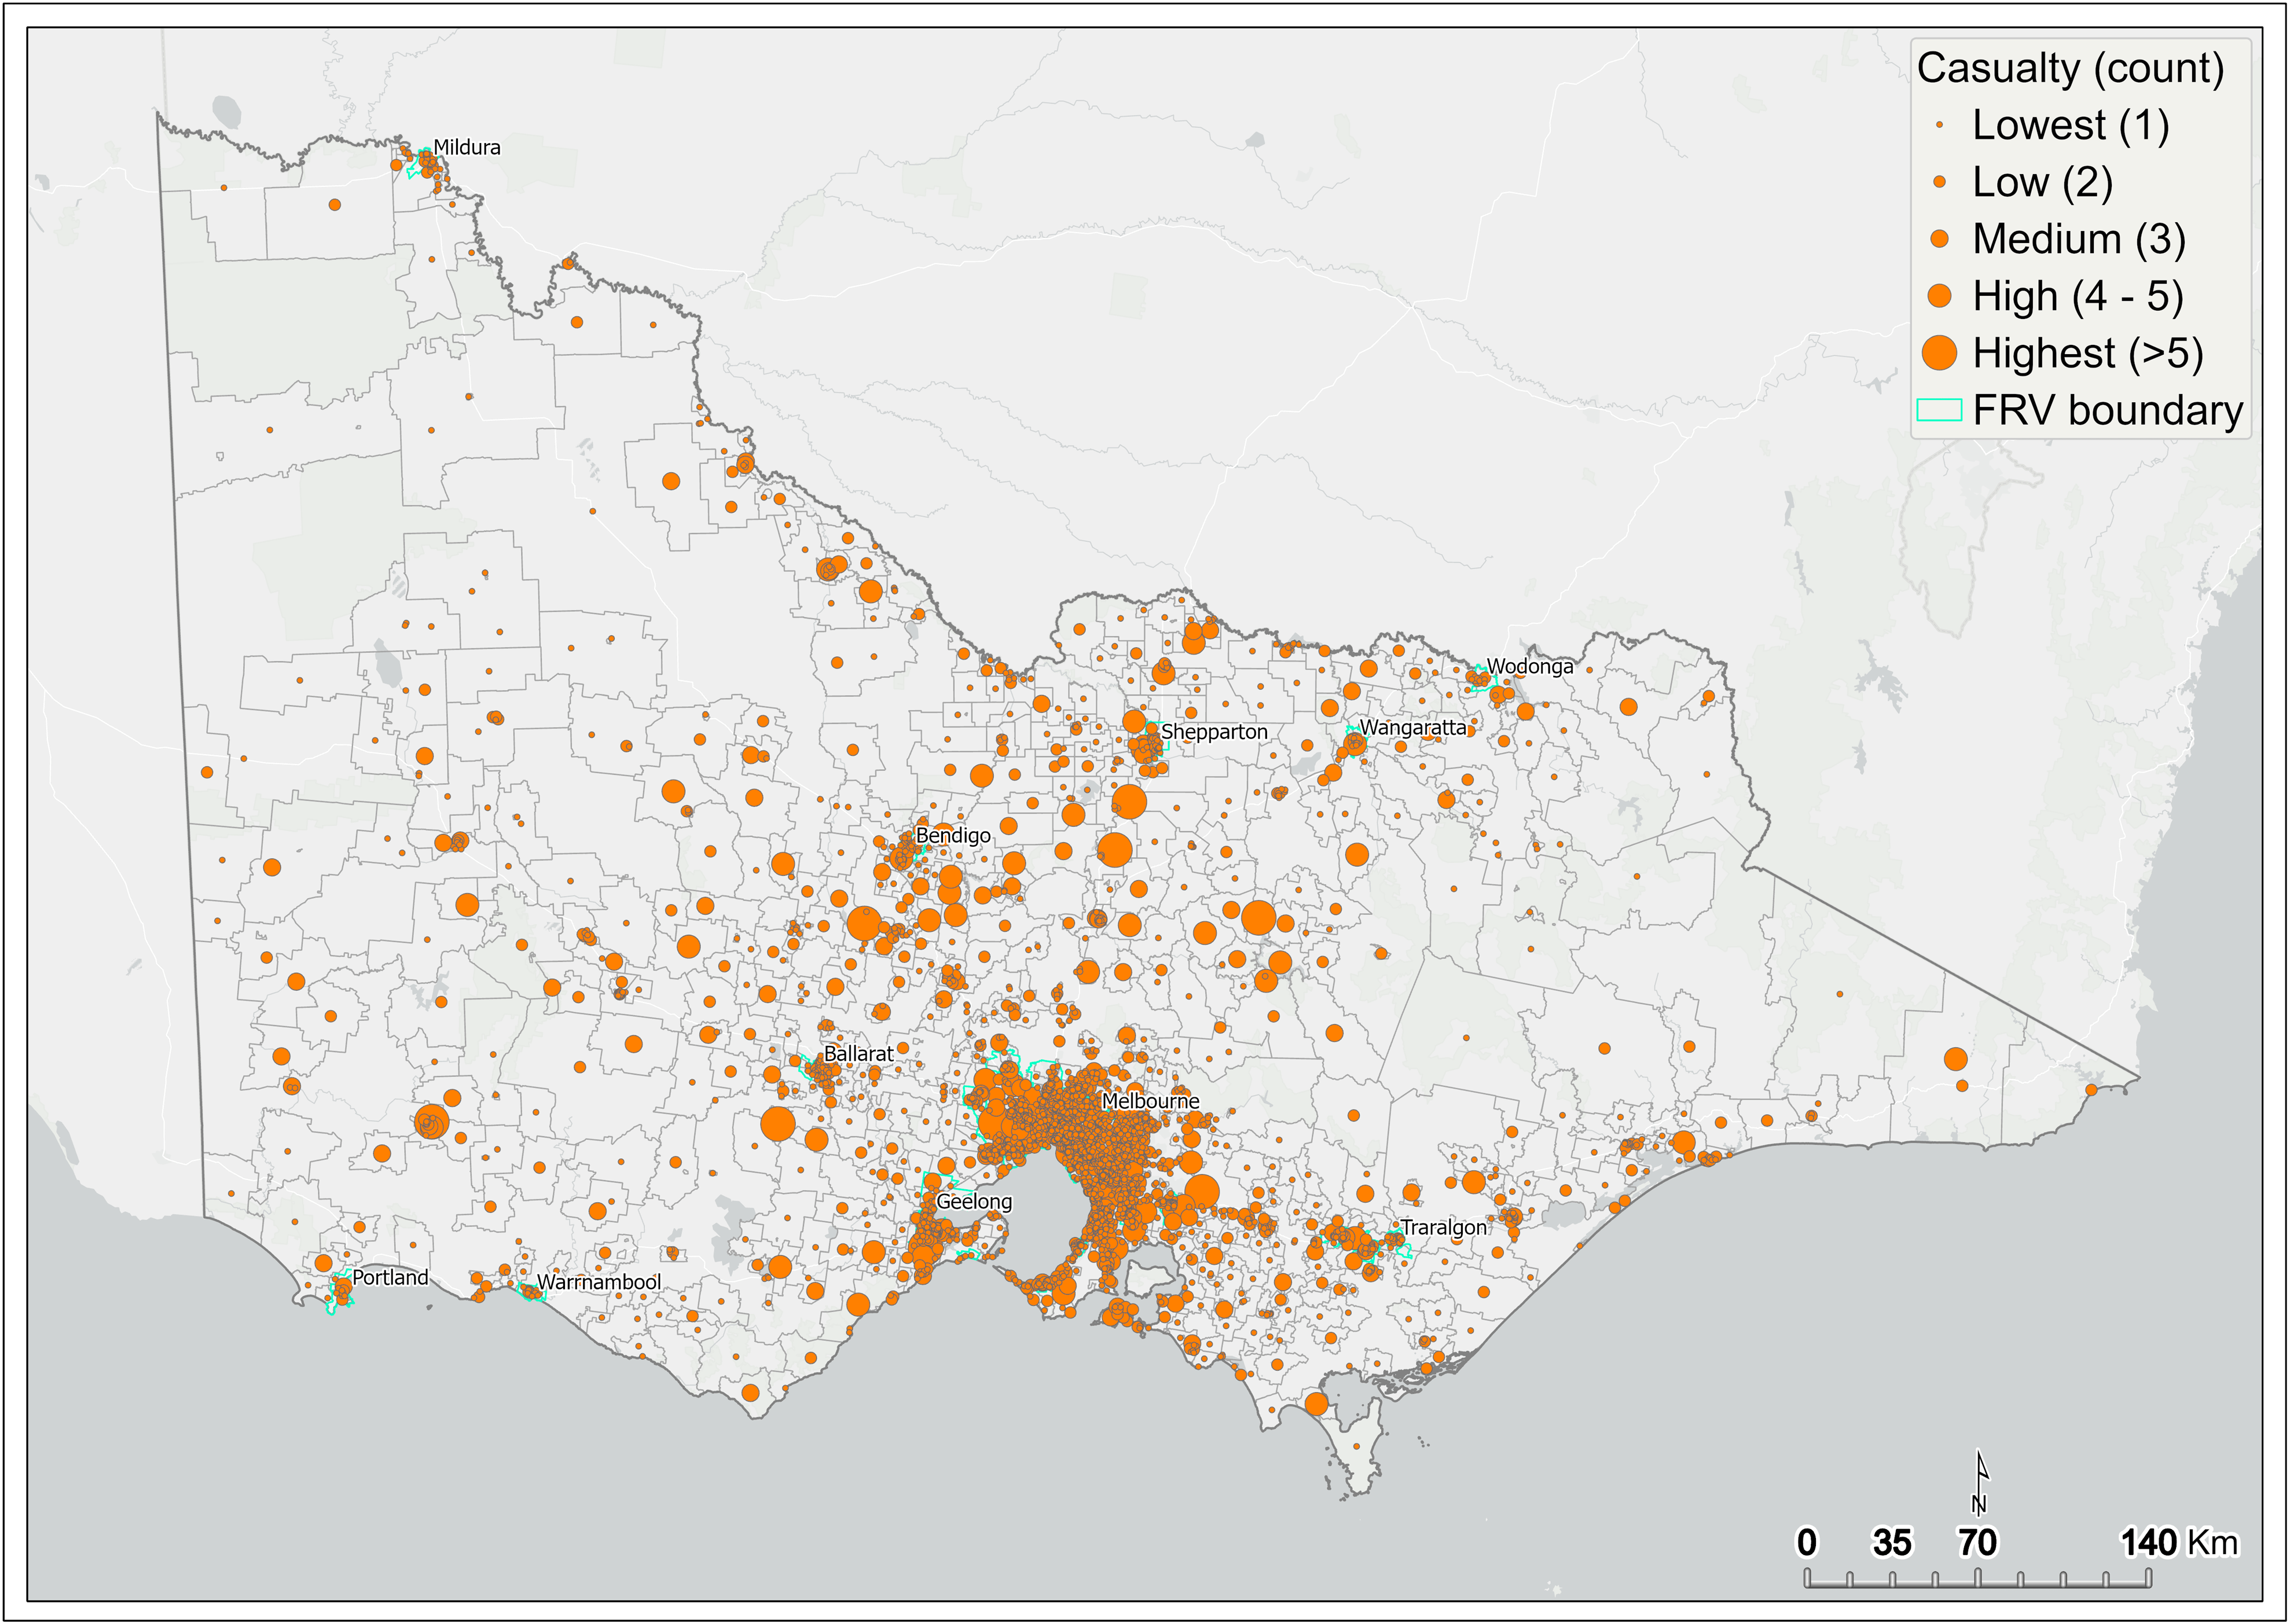Image resolution: width=2290 pixels, height=1624 pixels.
Task: Click the Bendigo city label
Action: tap(953, 835)
